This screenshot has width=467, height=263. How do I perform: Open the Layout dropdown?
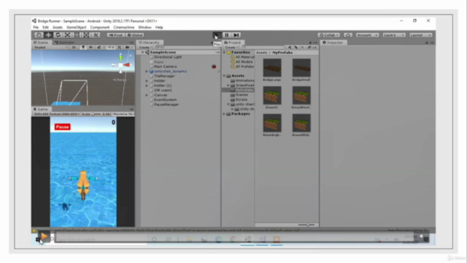point(420,35)
